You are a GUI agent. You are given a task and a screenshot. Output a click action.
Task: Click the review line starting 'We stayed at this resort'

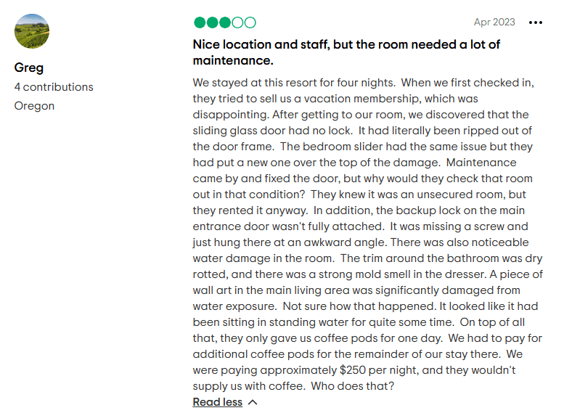pyautogui.click(x=363, y=83)
